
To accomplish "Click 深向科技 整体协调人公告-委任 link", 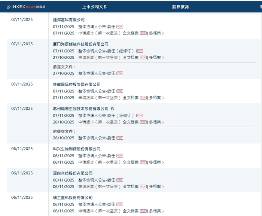I will pos(97,180).
